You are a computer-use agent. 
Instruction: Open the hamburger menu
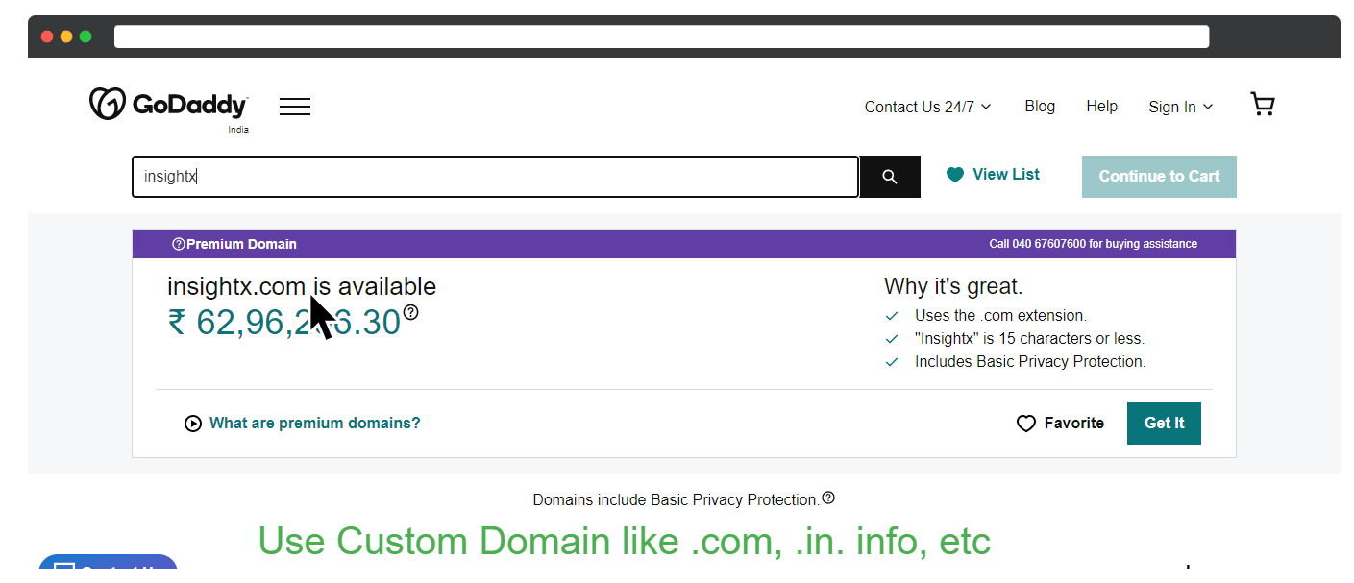pos(295,107)
